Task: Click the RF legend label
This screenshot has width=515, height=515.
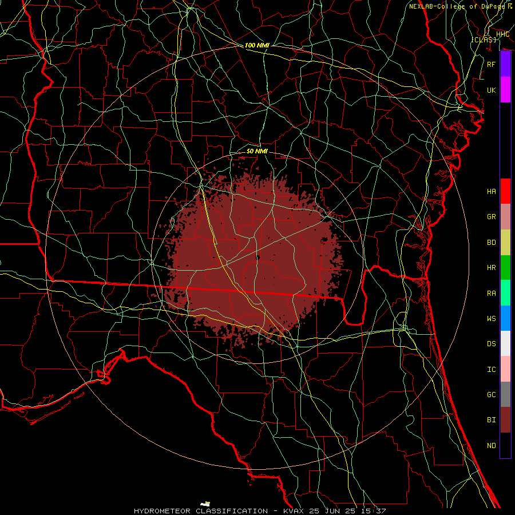Action: pyautogui.click(x=491, y=64)
